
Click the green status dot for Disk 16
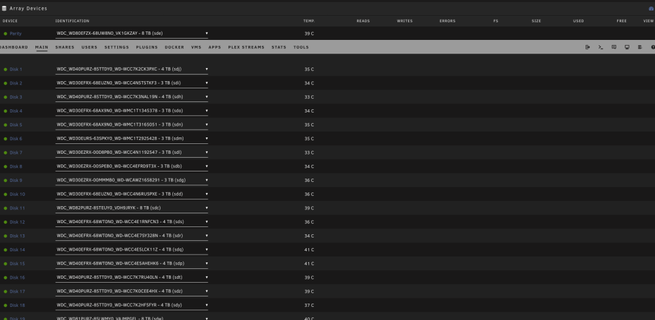tap(5, 277)
